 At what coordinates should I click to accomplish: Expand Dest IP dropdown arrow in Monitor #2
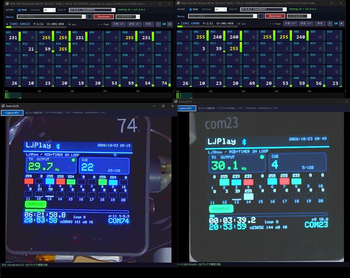pos(285,9)
